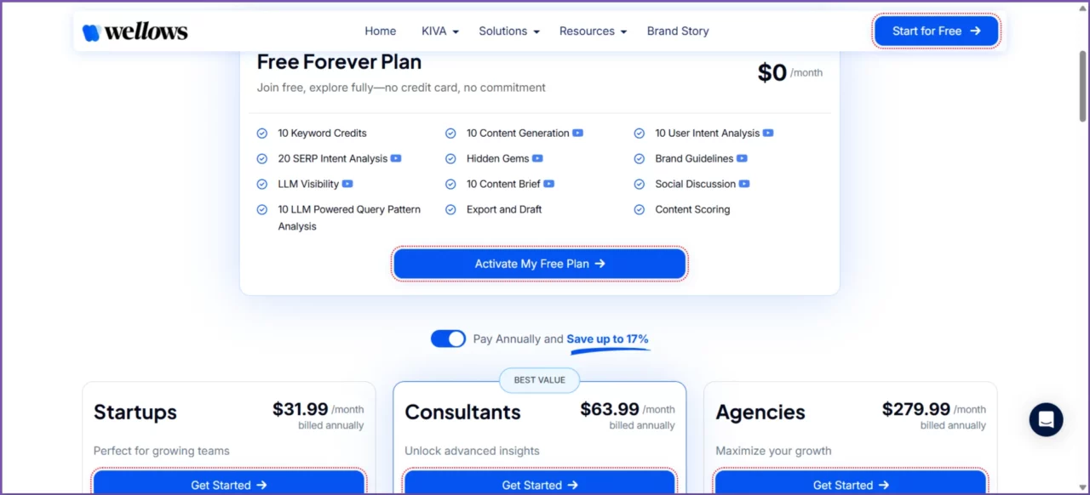Open the video icon beside 10 User Intent Analysis

pyautogui.click(x=768, y=133)
